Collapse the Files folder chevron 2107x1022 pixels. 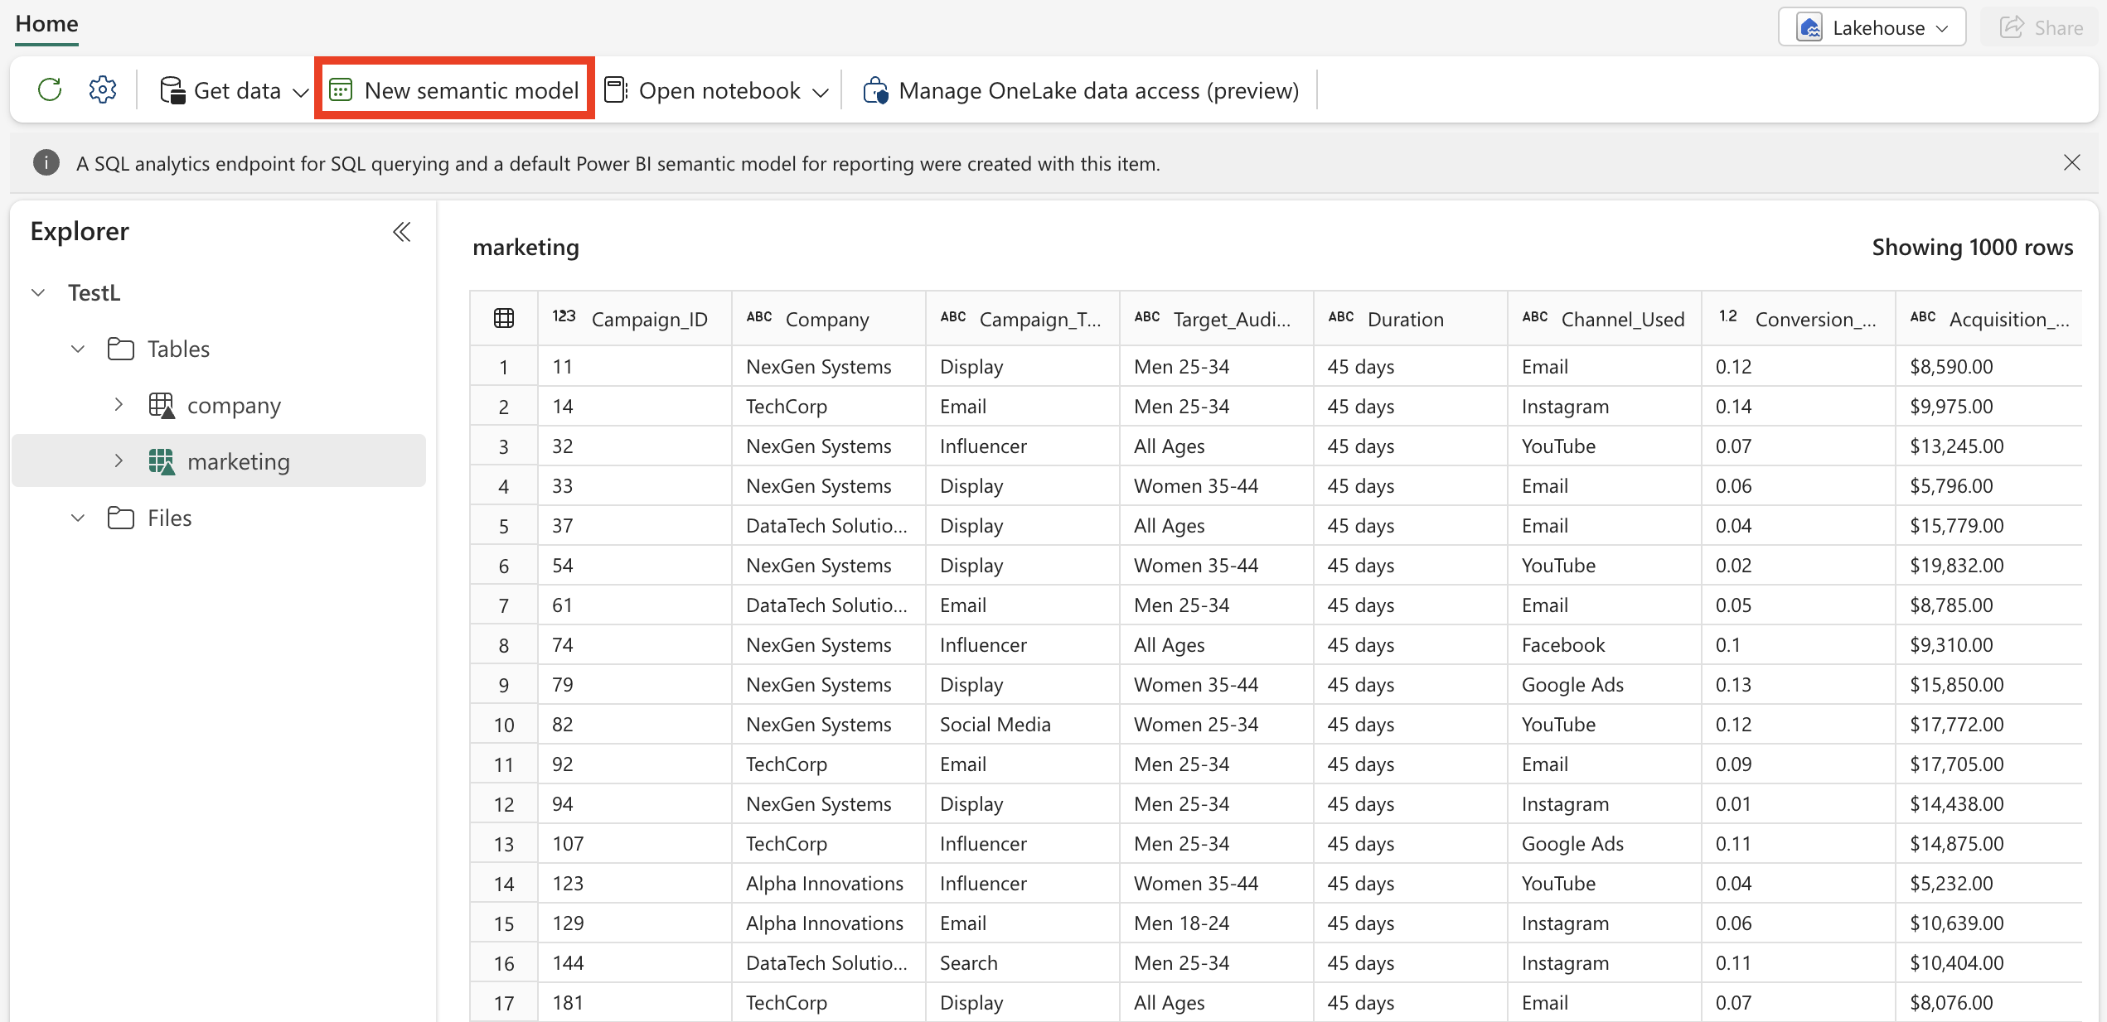[x=78, y=518]
